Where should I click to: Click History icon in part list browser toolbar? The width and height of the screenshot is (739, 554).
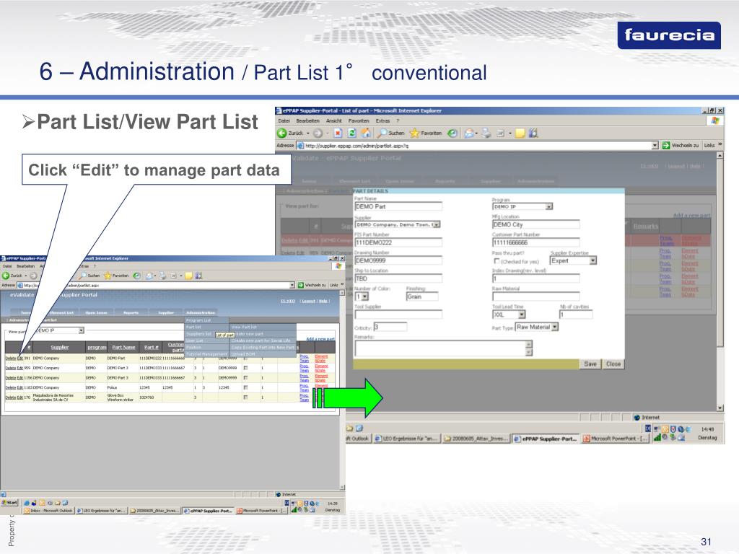point(136,276)
